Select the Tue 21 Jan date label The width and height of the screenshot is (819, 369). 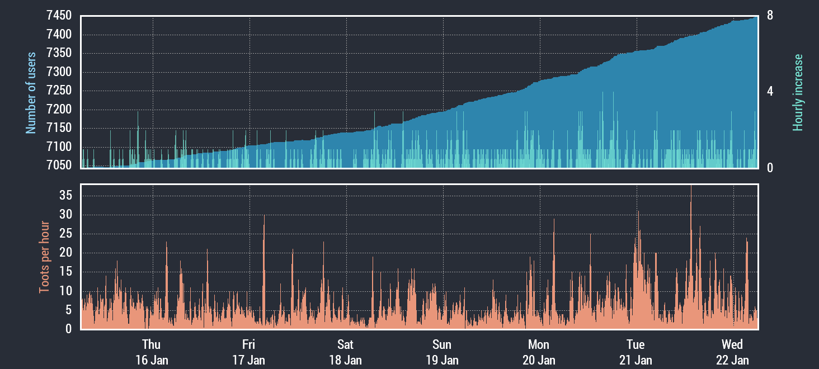coord(636,352)
